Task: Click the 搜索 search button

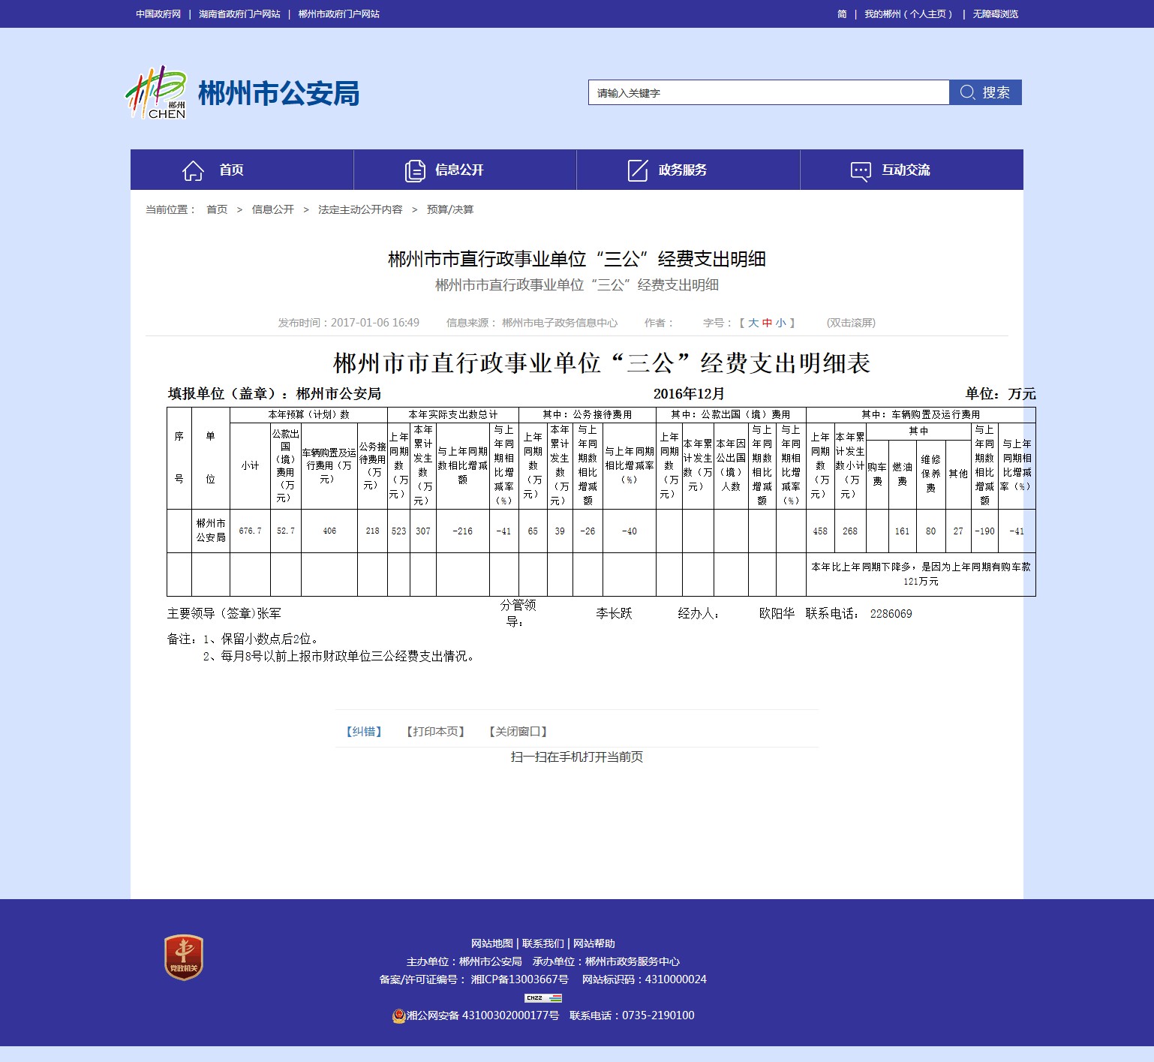Action: [x=985, y=92]
